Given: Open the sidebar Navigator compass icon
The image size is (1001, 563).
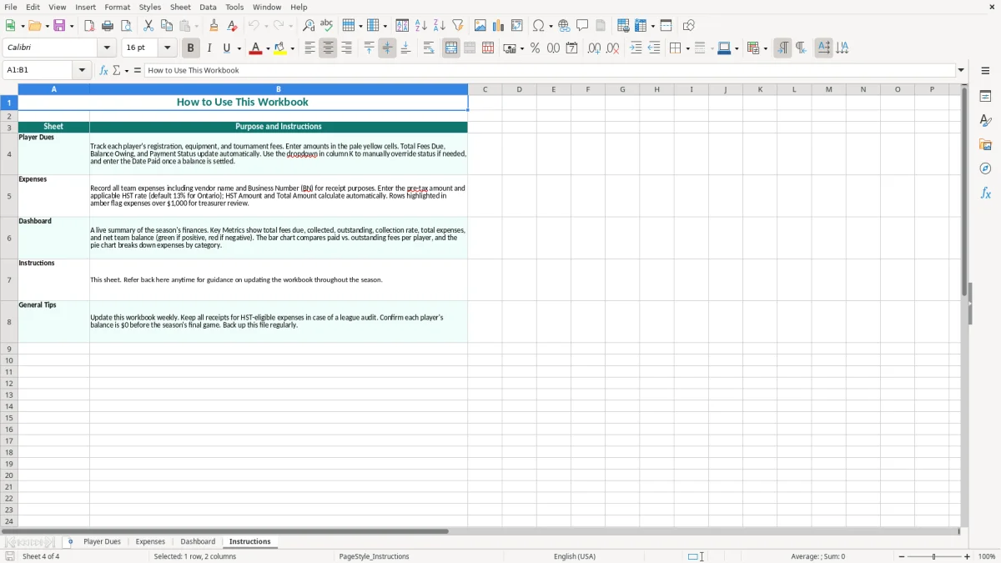Looking at the screenshot, I should click(985, 168).
